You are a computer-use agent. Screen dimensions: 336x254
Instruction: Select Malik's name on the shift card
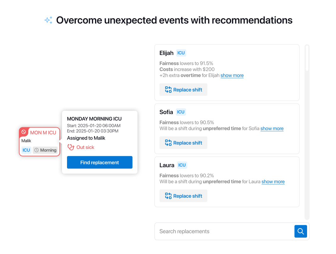point(25,141)
